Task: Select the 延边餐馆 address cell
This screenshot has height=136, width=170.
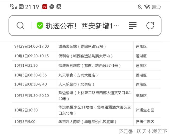Action: 95,96
